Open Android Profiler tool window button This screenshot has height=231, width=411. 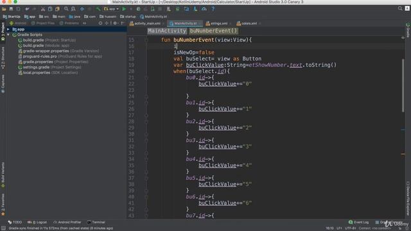point(67,222)
